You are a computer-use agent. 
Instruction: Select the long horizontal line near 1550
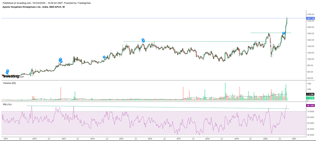[195, 41]
